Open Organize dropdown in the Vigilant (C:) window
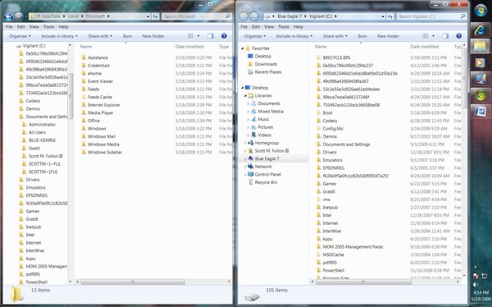492x307 pixels. (254, 36)
